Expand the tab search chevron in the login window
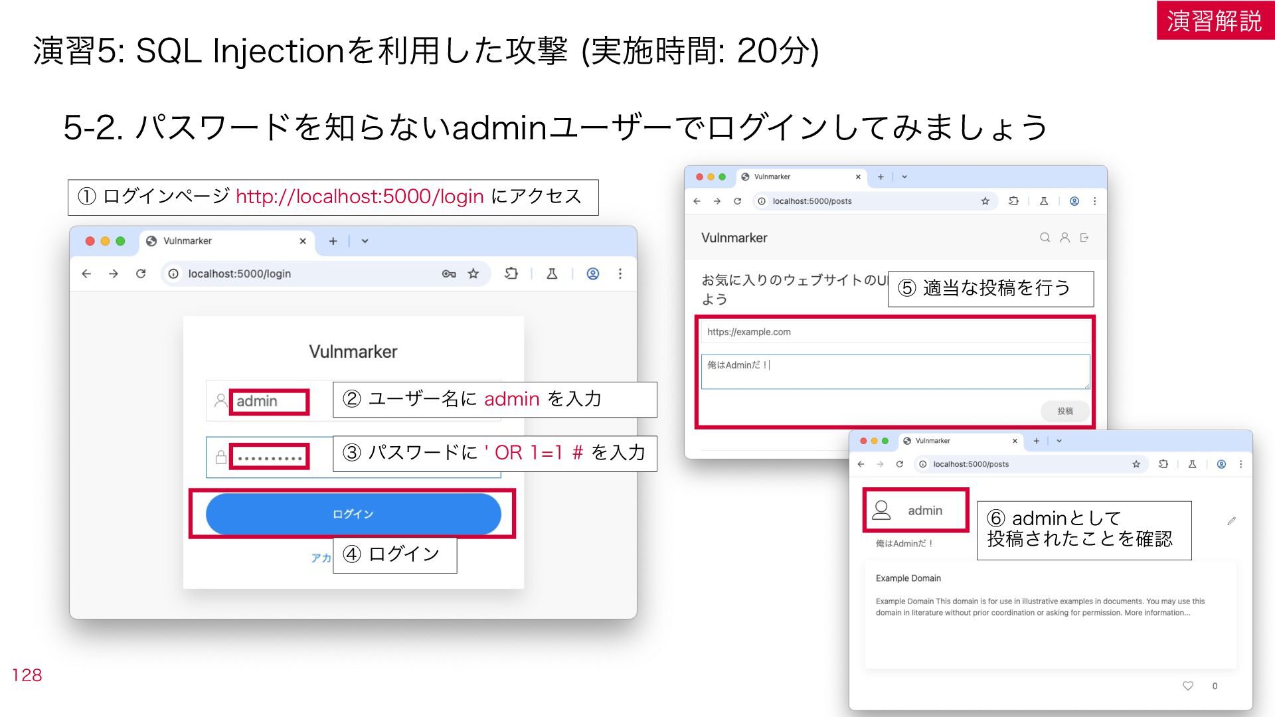This screenshot has height=717, width=1275. (x=365, y=241)
